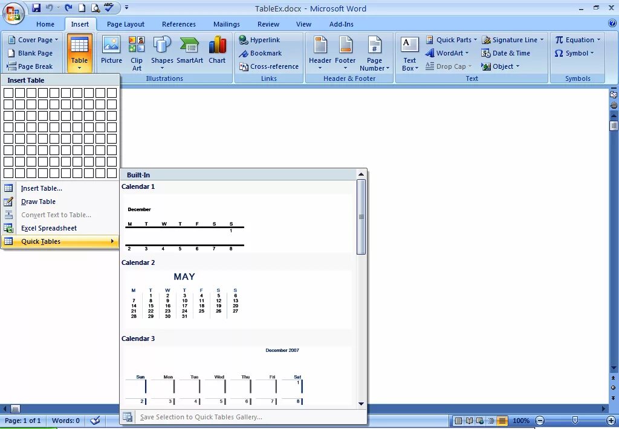
Task: Open Microsoft Word Help question mark
Action: coord(612,24)
